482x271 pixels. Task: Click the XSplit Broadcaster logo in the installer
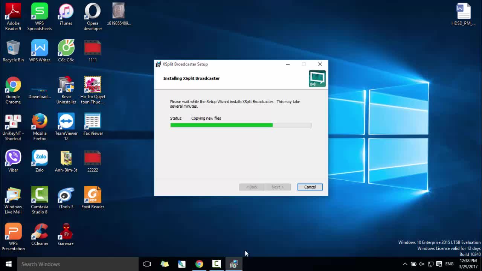317,79
